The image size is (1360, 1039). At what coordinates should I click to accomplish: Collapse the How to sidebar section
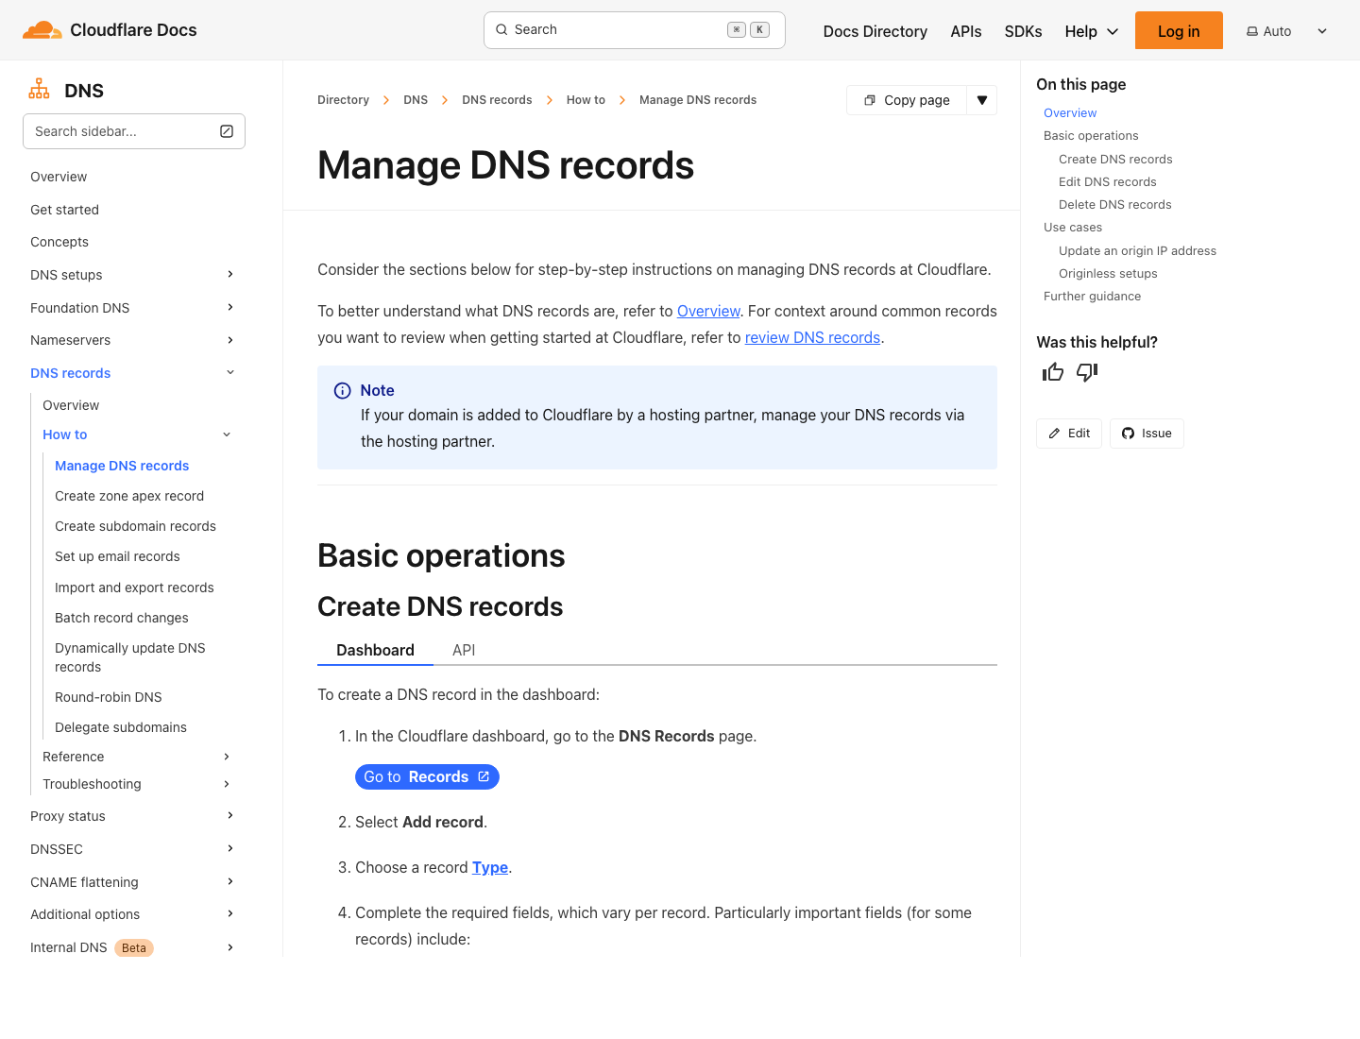(226, 434)
